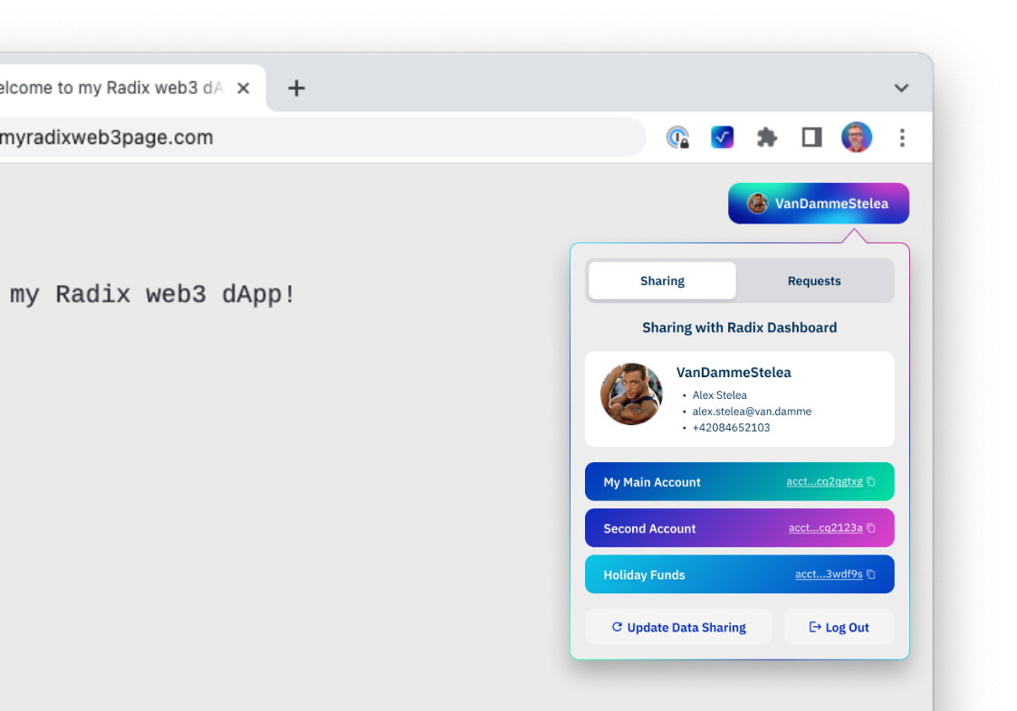Log Out of the dApp

[x=839, y=627]
